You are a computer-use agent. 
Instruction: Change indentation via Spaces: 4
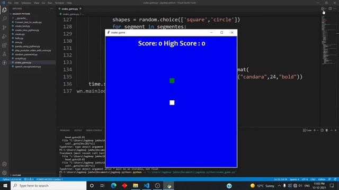(x=295, y=179)
